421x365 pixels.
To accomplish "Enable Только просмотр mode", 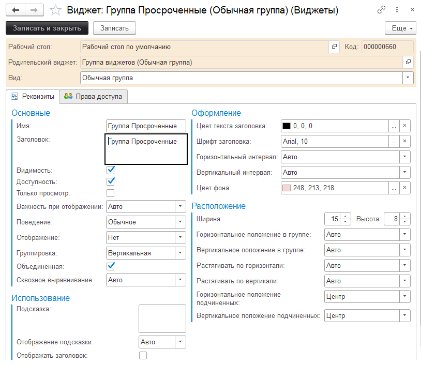I will (110, 192).
